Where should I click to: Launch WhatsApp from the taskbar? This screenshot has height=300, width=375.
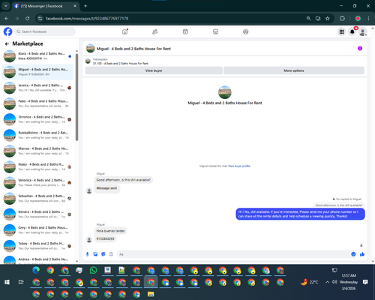93,270
